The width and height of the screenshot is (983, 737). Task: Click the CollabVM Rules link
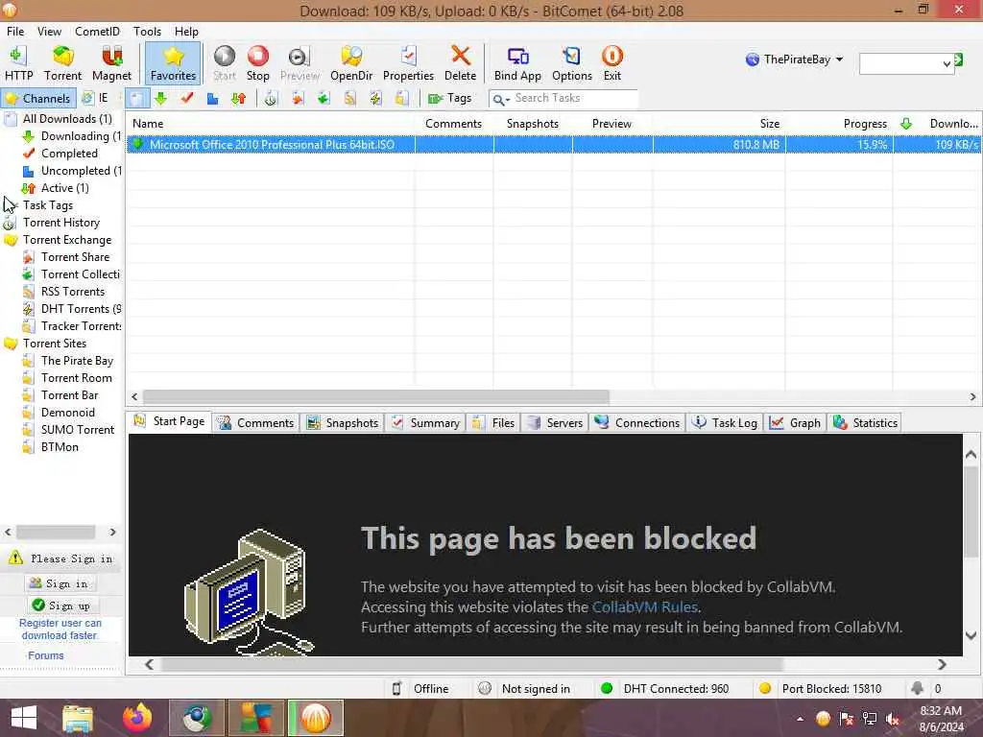click(644, 607)
